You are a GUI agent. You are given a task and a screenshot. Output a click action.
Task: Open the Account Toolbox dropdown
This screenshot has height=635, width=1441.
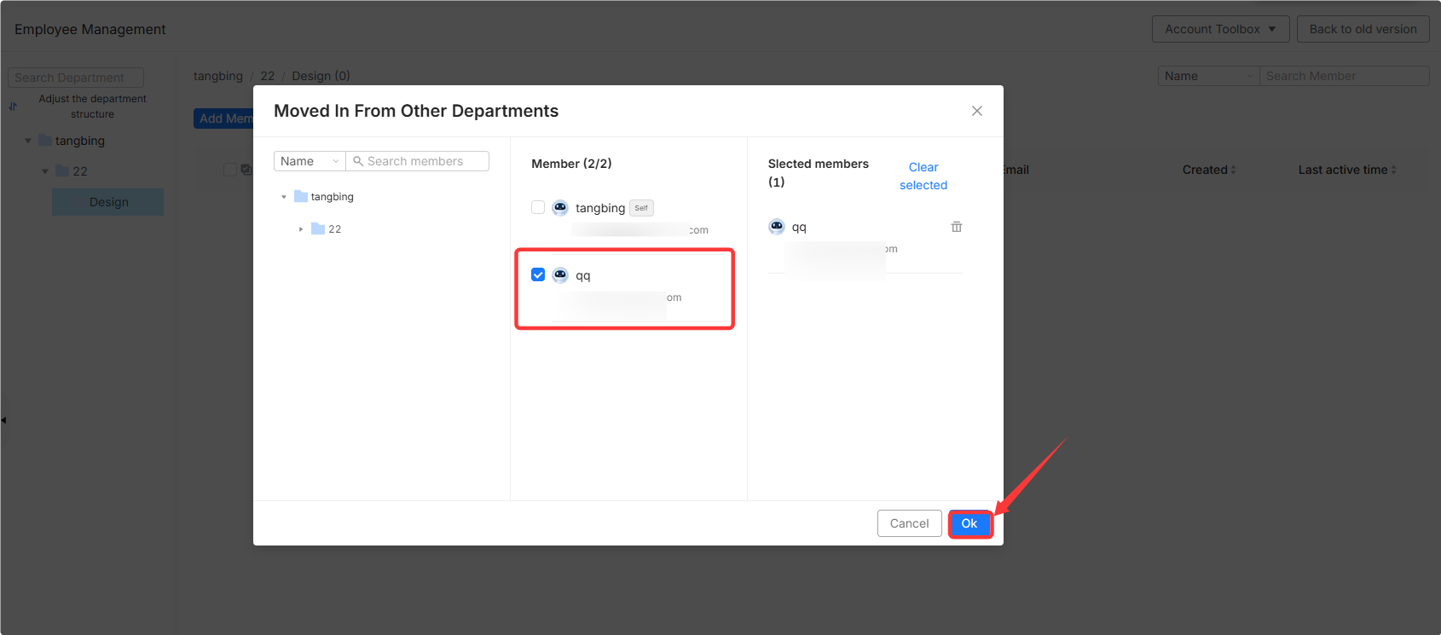pos(1220,29)
